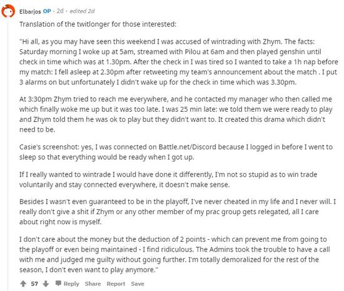This screenshot has width=344, height=291.
Task: Click the paragraph mentioning Casie's screenshot
Action: point(176,152)
